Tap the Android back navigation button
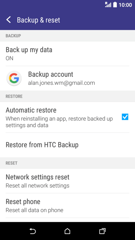 coord(33,231)
